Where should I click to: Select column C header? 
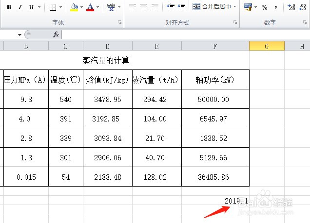point(66,47)
